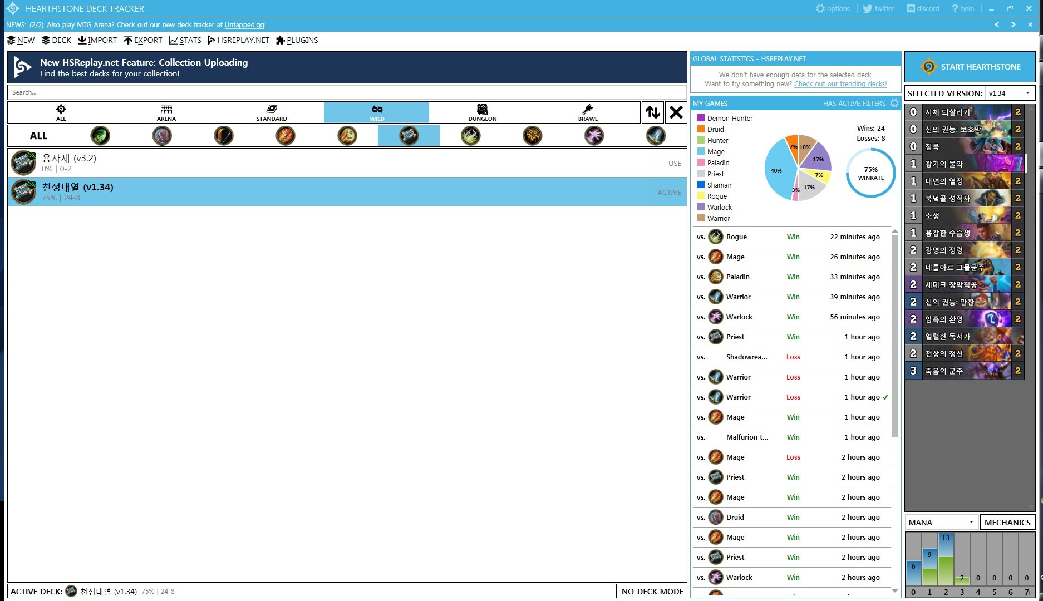Show ALL classes filter
This screenshot has height=601, width=1043.
click(x=38, y=136)
